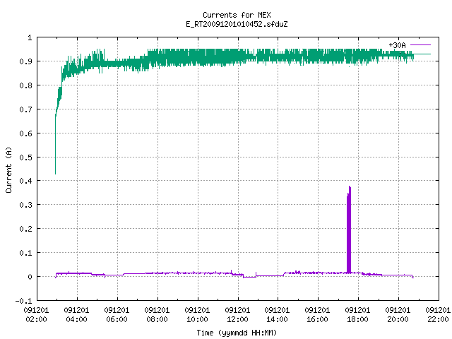Click the x-axis tick label 02:00
Image resolution: width=452 pixels, height=339 pixels.
click(36, 319)
